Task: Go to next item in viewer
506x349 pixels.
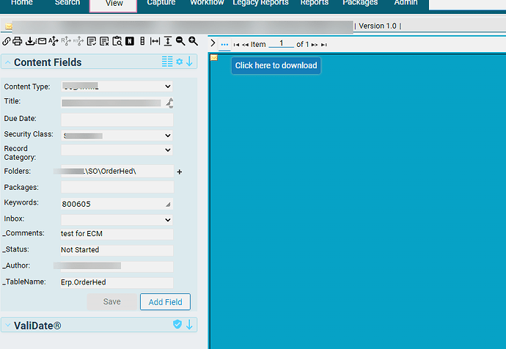Action: pos(315,45)
